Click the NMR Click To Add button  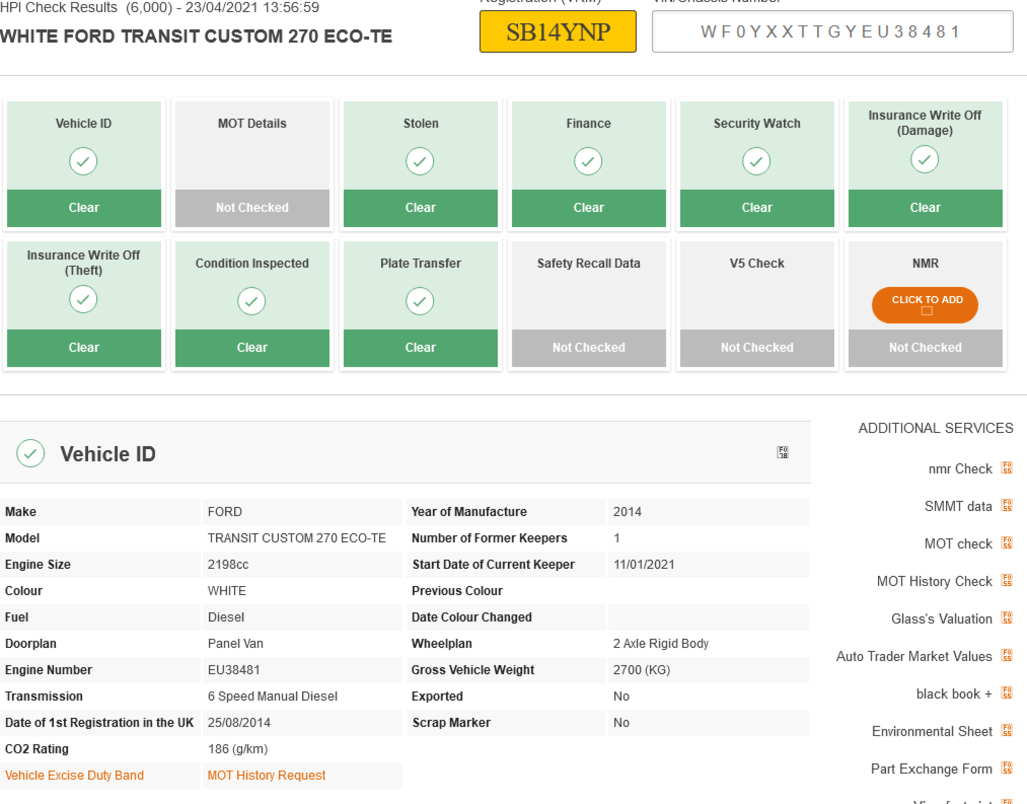tap(925, 305)
